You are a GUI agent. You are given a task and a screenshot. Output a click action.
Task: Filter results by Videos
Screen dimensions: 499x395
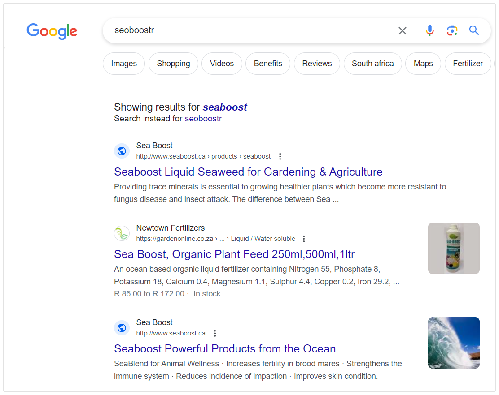click(222, 64)
